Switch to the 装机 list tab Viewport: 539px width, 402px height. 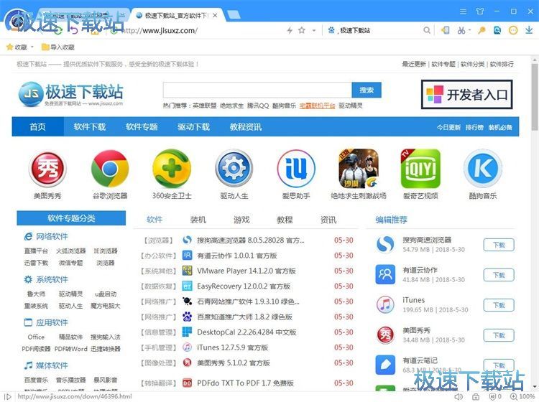tap(198, 220)
